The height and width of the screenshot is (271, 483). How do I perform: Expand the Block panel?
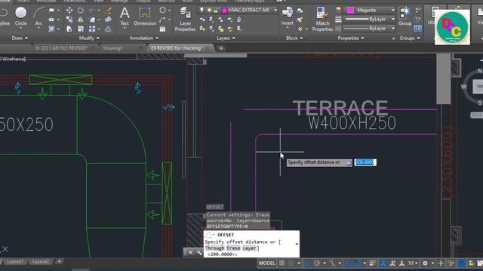(294, 38)
